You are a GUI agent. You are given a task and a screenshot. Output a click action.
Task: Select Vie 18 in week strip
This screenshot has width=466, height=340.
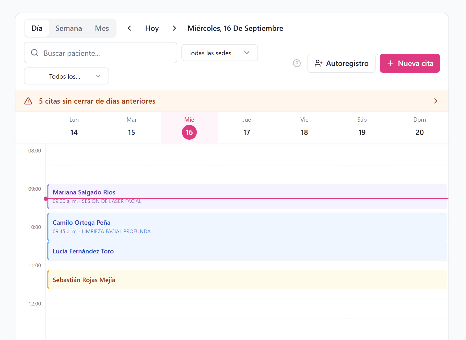(x=304, y=127)
